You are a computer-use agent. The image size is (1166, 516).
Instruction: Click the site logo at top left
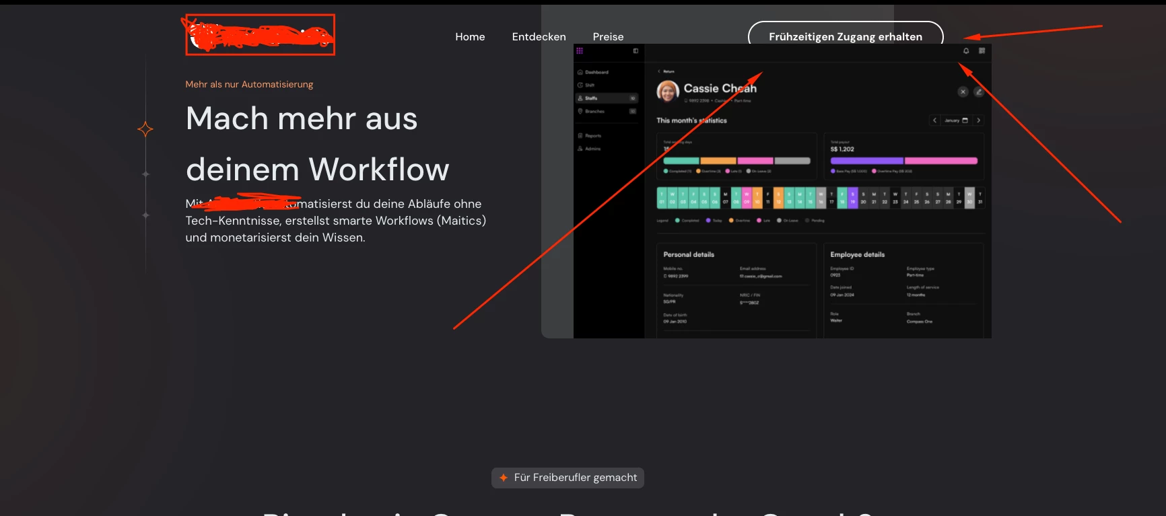[x=261, y=35]
